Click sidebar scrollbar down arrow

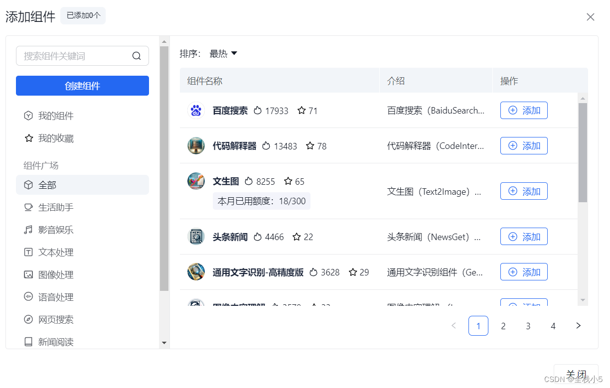(164, 343)
